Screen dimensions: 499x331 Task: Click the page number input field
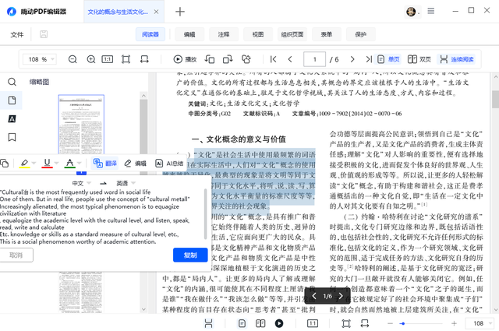tap(314, 59)
